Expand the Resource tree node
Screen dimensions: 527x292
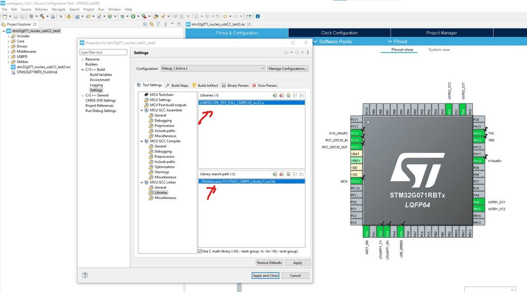(82, 59)
